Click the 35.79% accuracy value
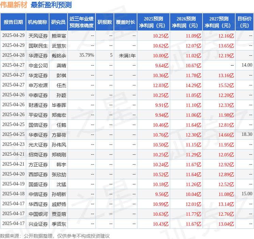This screenshot has height=239, width=254. pyautogui.click(x=87, y=55)
